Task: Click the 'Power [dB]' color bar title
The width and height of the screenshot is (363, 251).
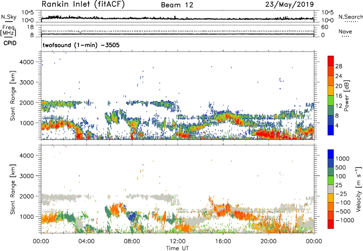Action: pyautogui.click(x=346, y=96)
